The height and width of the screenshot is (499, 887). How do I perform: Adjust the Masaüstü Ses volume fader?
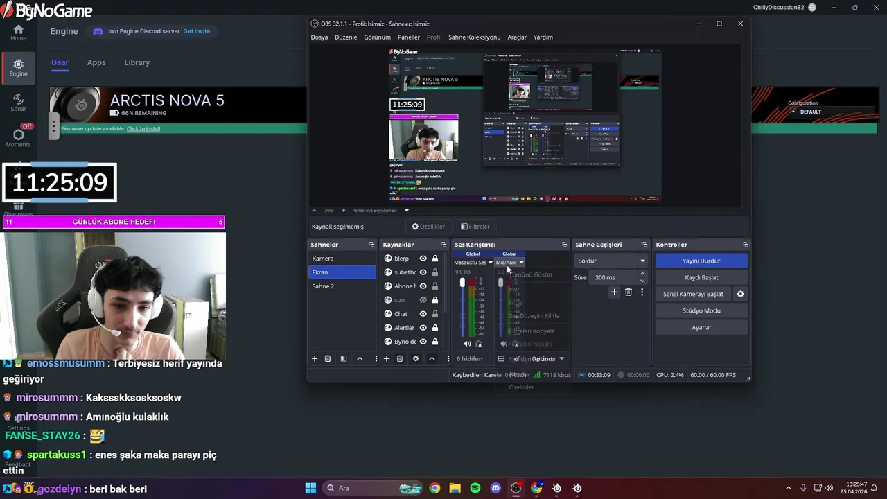(x=462, y=283)
